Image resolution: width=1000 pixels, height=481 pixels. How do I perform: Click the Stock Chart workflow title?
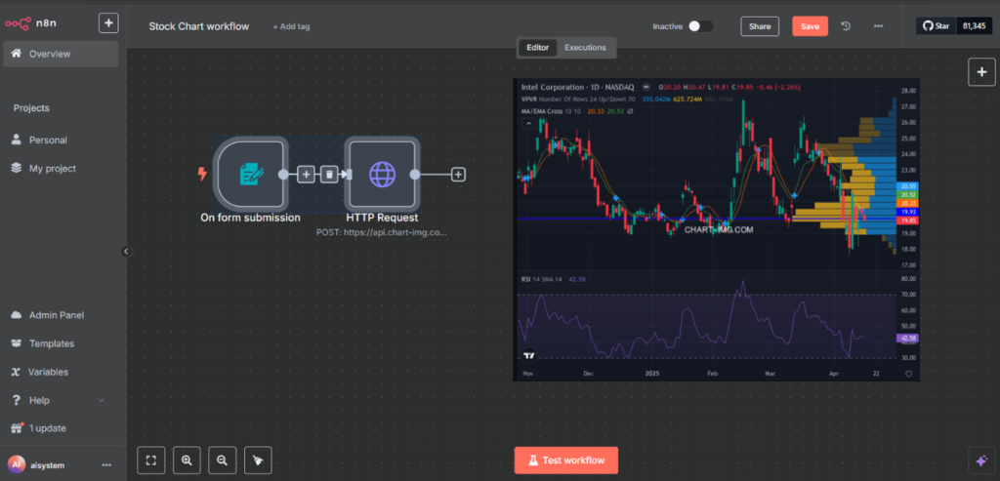tap(199, 26)
